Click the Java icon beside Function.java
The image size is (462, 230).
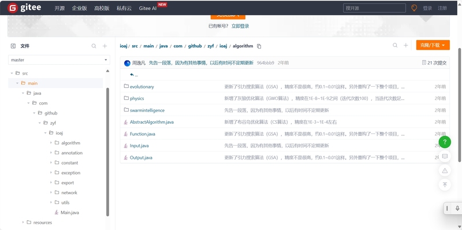pyautogui.click(x=126, y=133)
